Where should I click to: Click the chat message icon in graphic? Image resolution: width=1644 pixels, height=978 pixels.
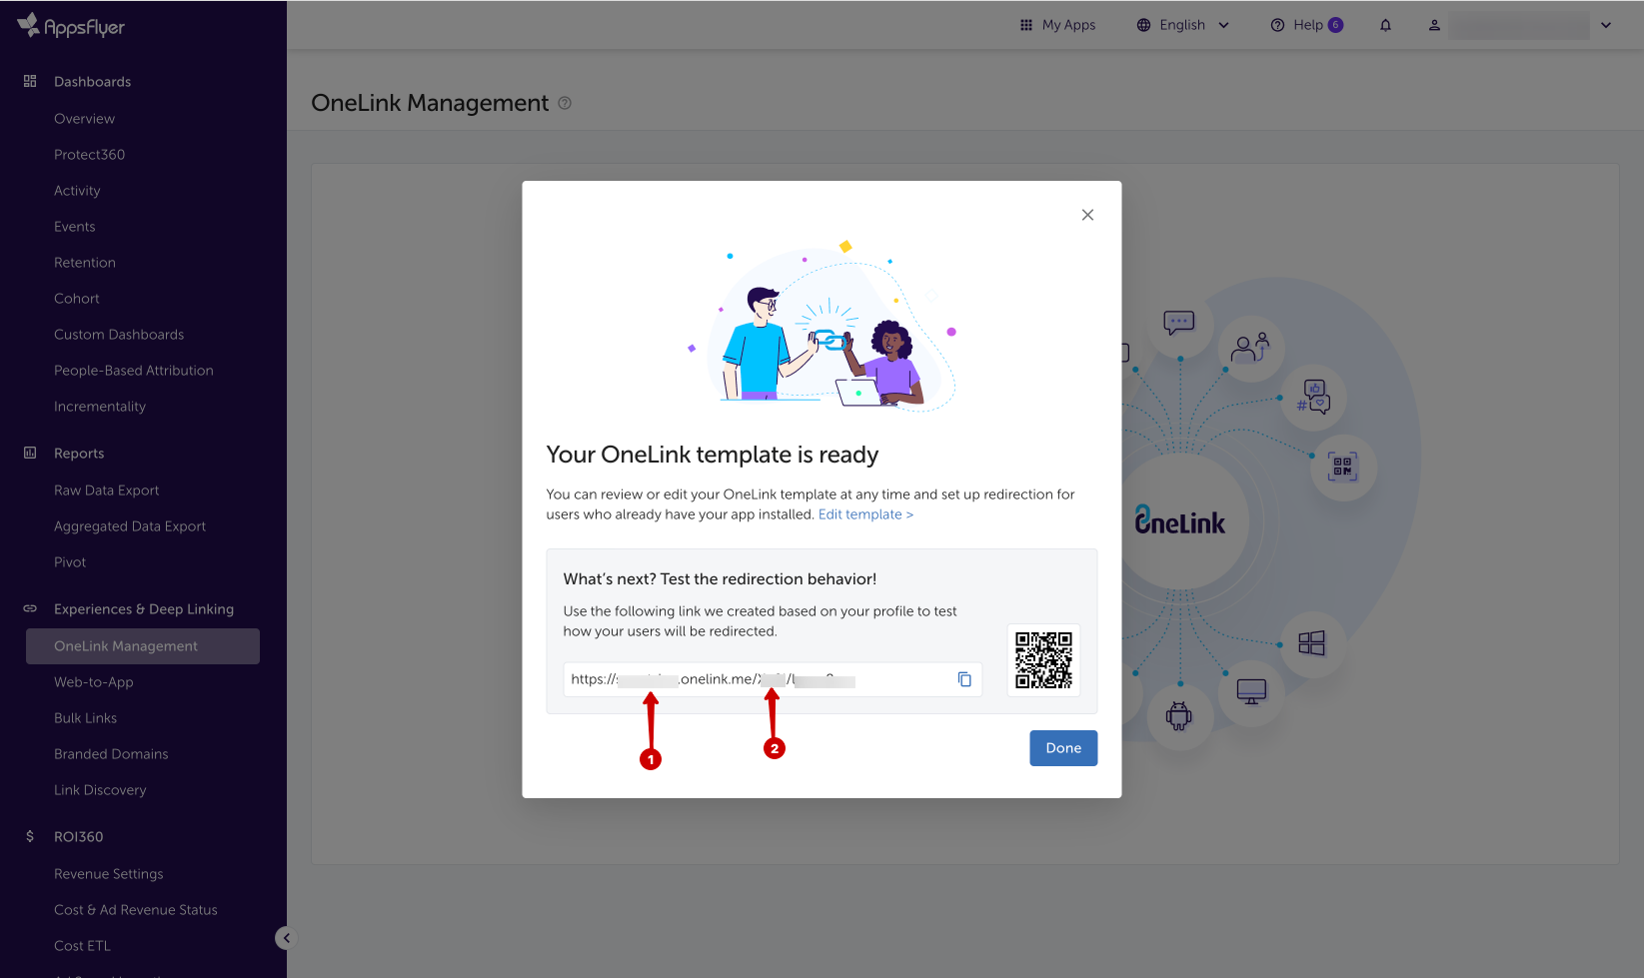coord(1179,323)
